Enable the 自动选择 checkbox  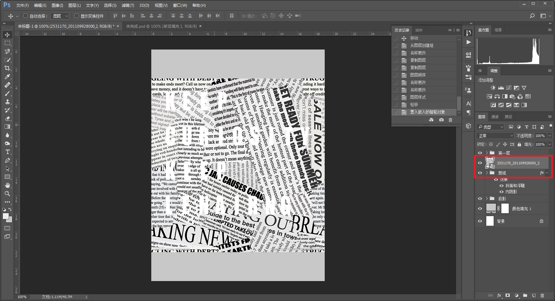point(26,16)
